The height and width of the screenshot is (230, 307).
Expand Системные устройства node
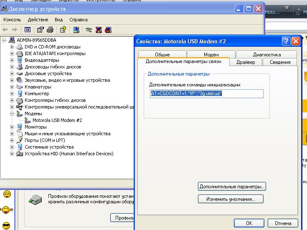point(12,147)
